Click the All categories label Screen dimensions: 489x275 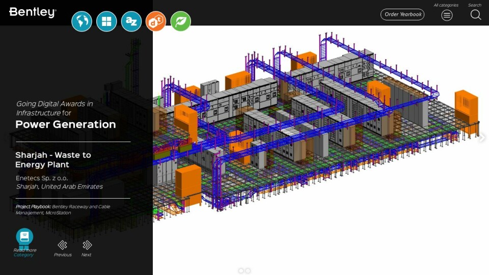point(446,5)
